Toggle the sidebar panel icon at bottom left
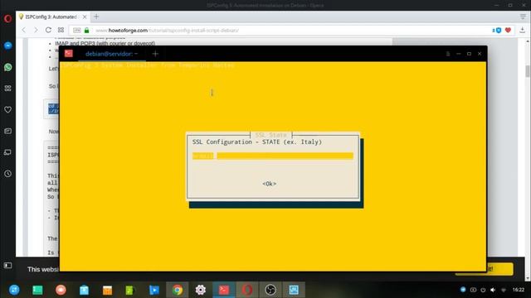This screenshot has height=298, width=531. 7,266
